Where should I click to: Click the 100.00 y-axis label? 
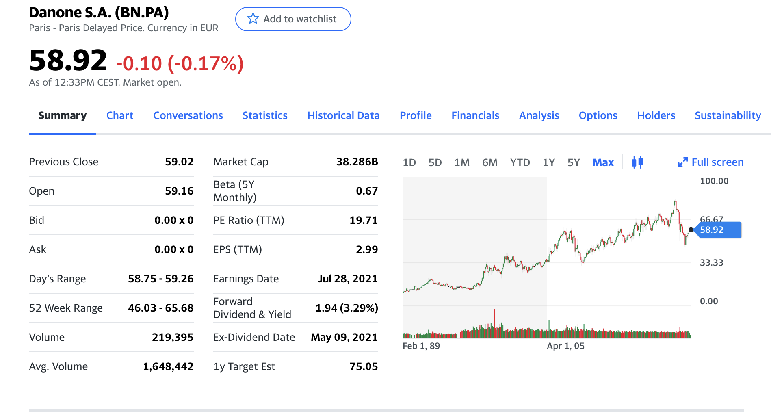point(714,181)
